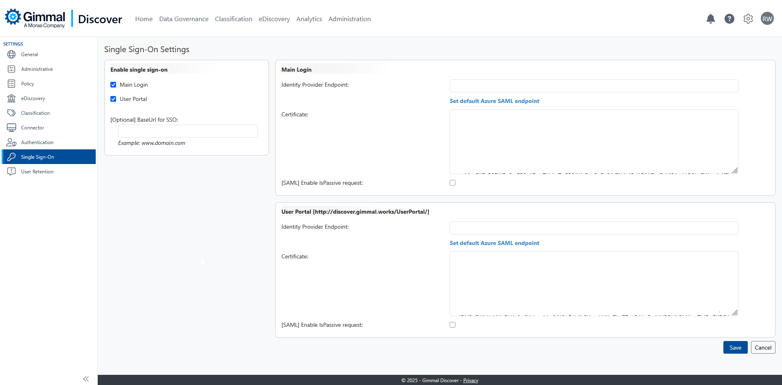Enable IsPassive request for Main Login
Viewport: 782px width, 385px height.
(453, 183)
